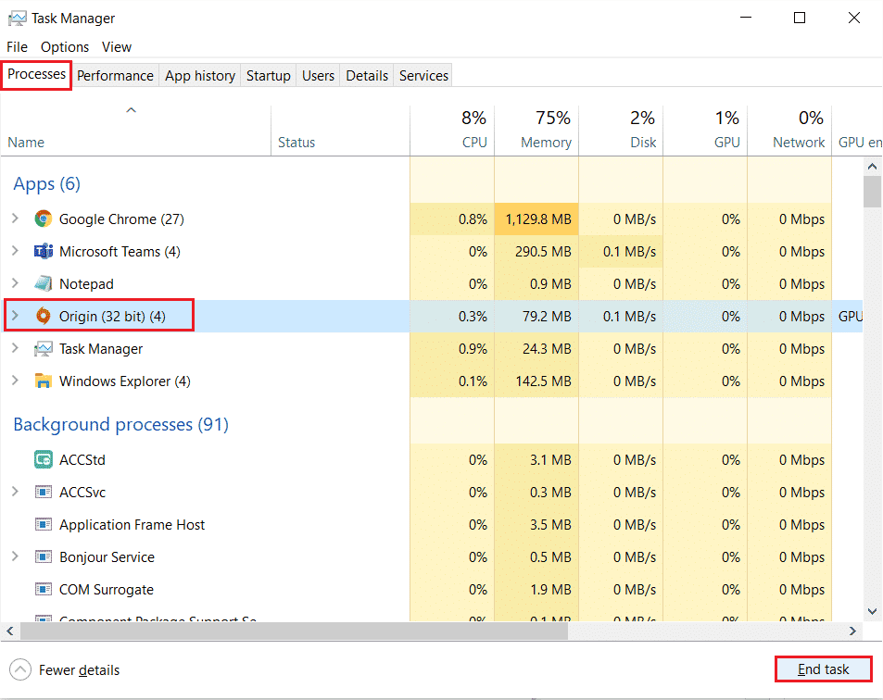Switch to the Startup tab

[x=269, y=75]
